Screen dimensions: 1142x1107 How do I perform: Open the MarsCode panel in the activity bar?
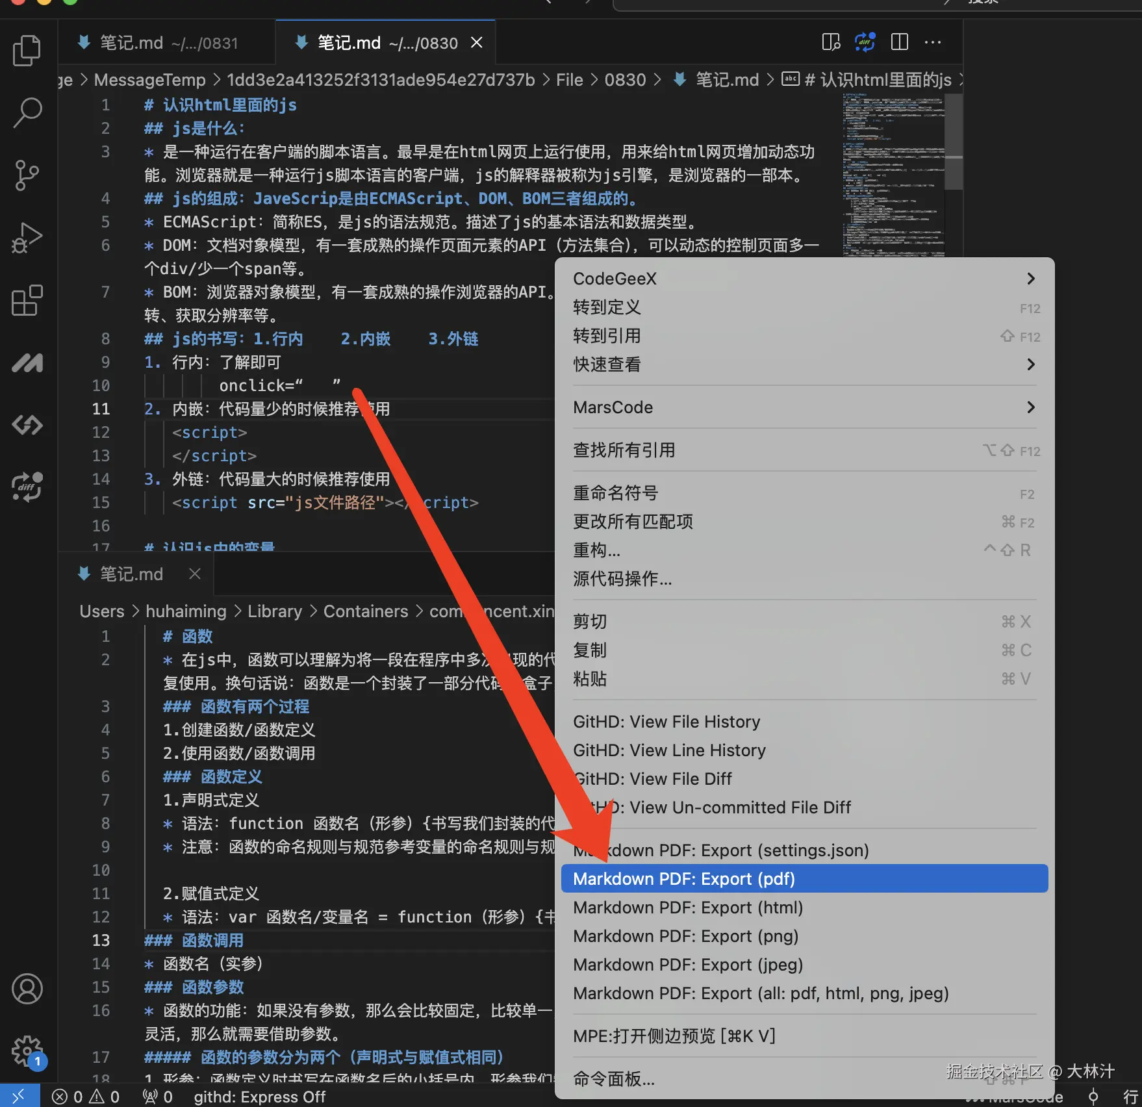[x=27, y=363]
